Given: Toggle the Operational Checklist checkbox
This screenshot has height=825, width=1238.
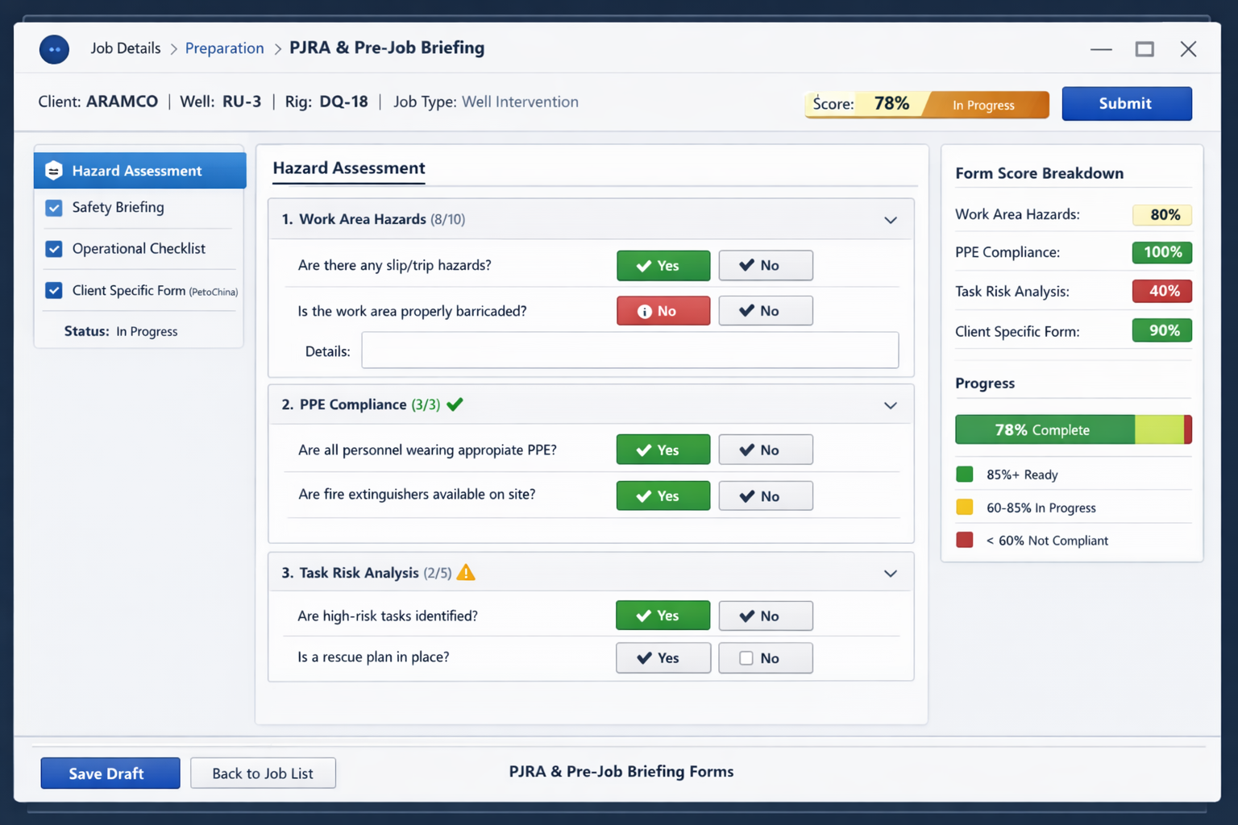Looking at the screenshot, I should pos(54,249).
